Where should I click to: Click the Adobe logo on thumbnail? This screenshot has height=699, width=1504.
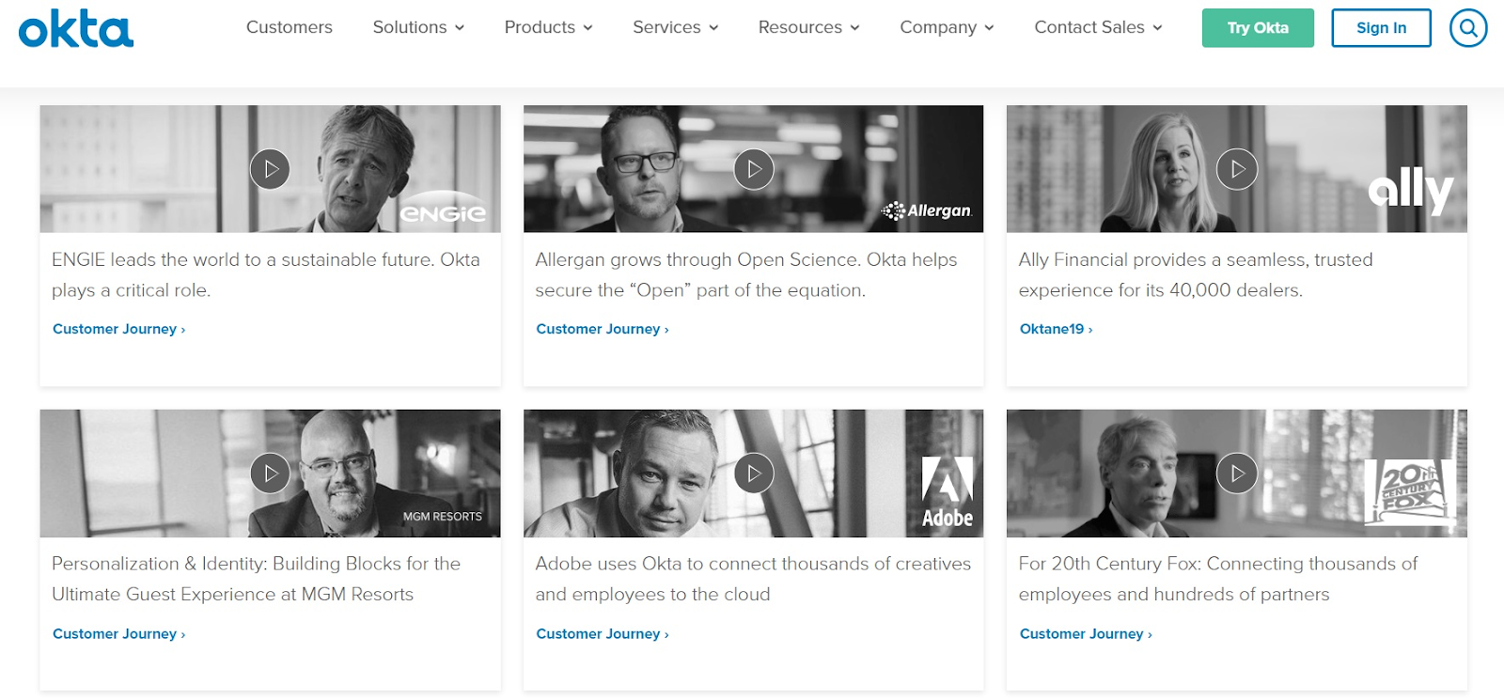pyautogui.click(x=947, y=491)
